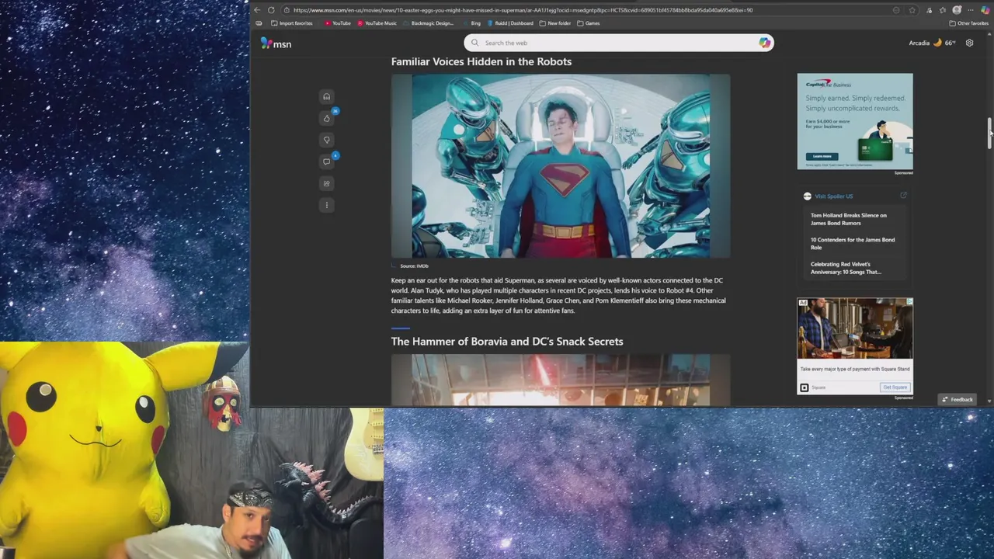Open more article actions vertical dots
This screenshot has height=559, width=994.
(326, 205)
